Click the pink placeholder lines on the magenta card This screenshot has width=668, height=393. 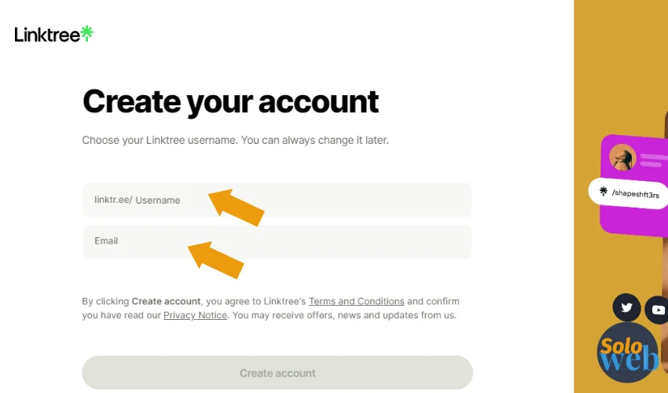[x=655, y=160]
